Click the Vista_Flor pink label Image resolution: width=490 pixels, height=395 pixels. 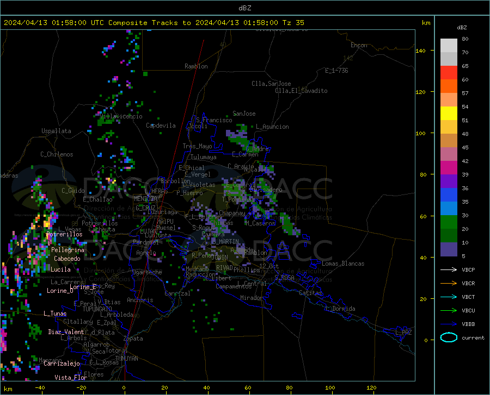click(71, 378)
